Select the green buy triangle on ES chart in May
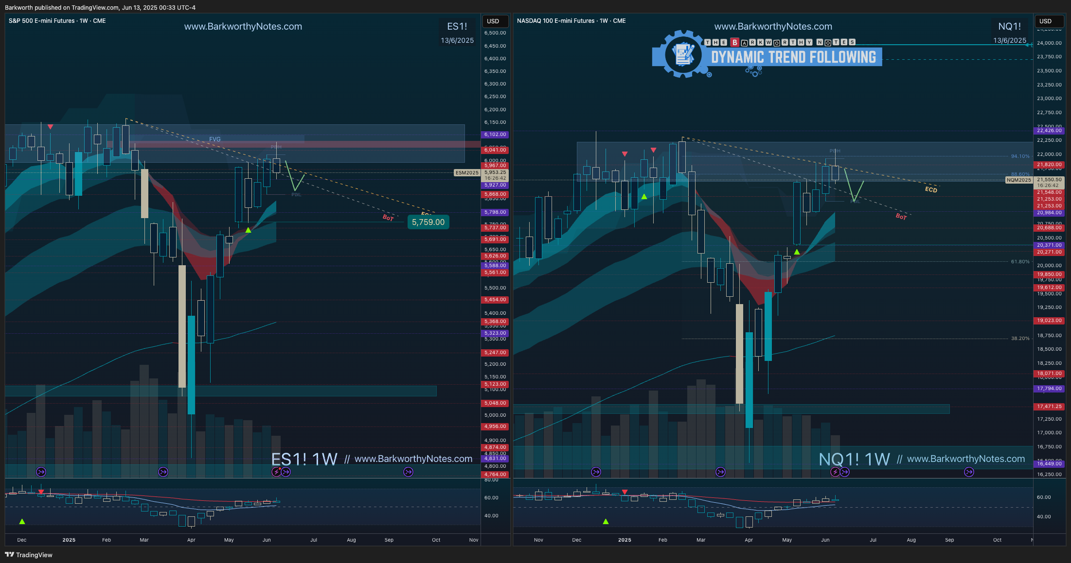 [x=248, y=230]
